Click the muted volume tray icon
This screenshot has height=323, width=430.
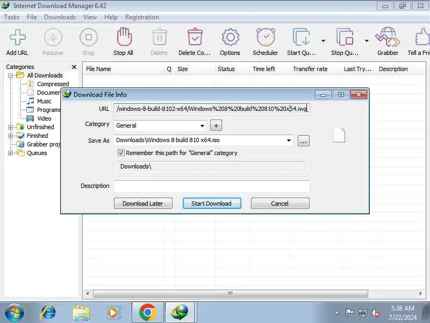point(376,313)
